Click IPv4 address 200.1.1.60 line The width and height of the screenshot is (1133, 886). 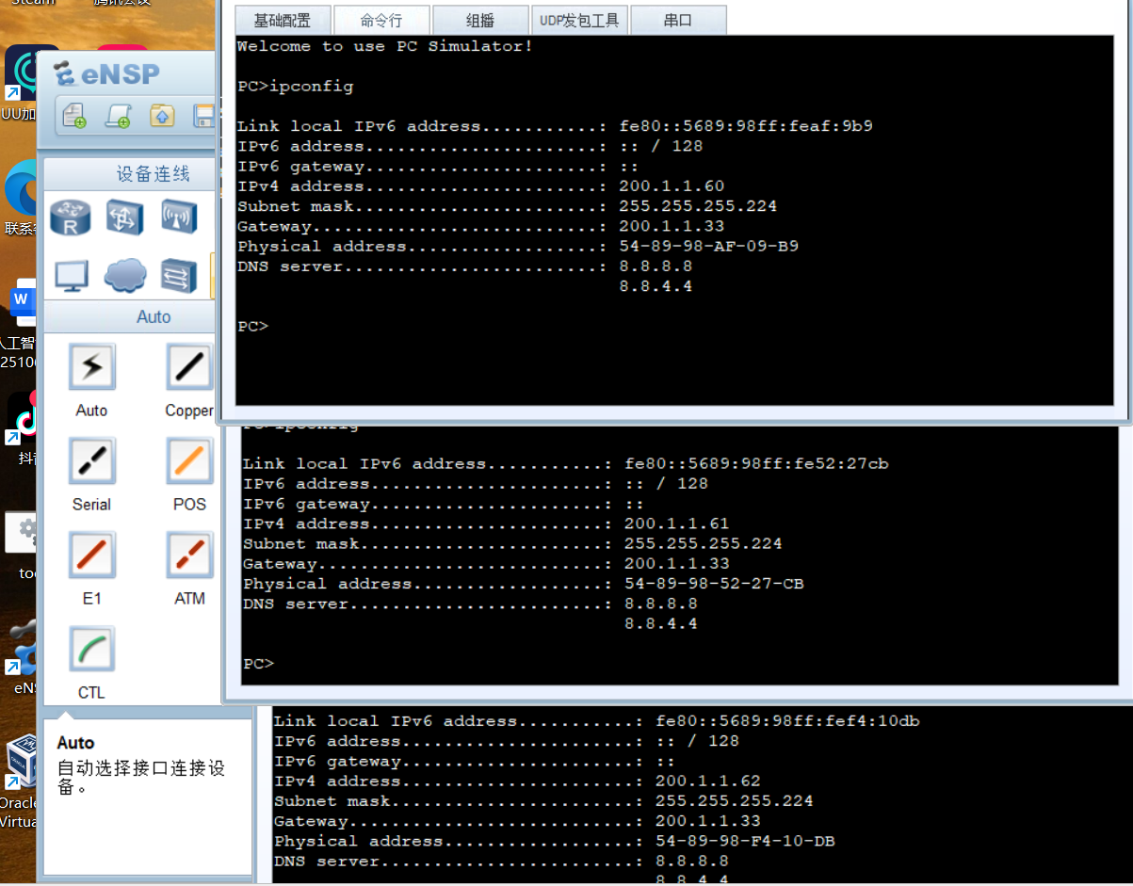(x=481, y=186)
